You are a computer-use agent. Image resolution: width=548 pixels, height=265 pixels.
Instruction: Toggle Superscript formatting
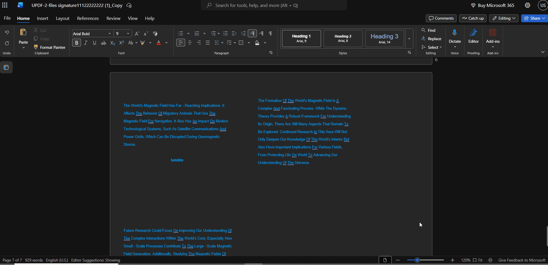coord(122,43)
